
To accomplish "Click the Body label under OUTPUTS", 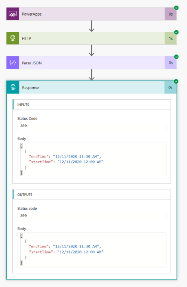I will [22, 229].
